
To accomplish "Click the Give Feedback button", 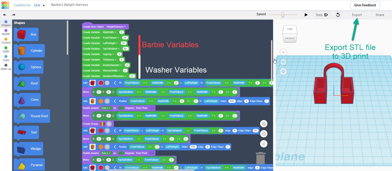I will [365, 5].
